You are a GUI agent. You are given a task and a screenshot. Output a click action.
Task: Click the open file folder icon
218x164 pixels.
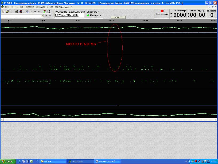[x=7, y=12]
